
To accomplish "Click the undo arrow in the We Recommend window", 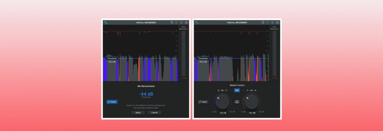I will point(172,22).
